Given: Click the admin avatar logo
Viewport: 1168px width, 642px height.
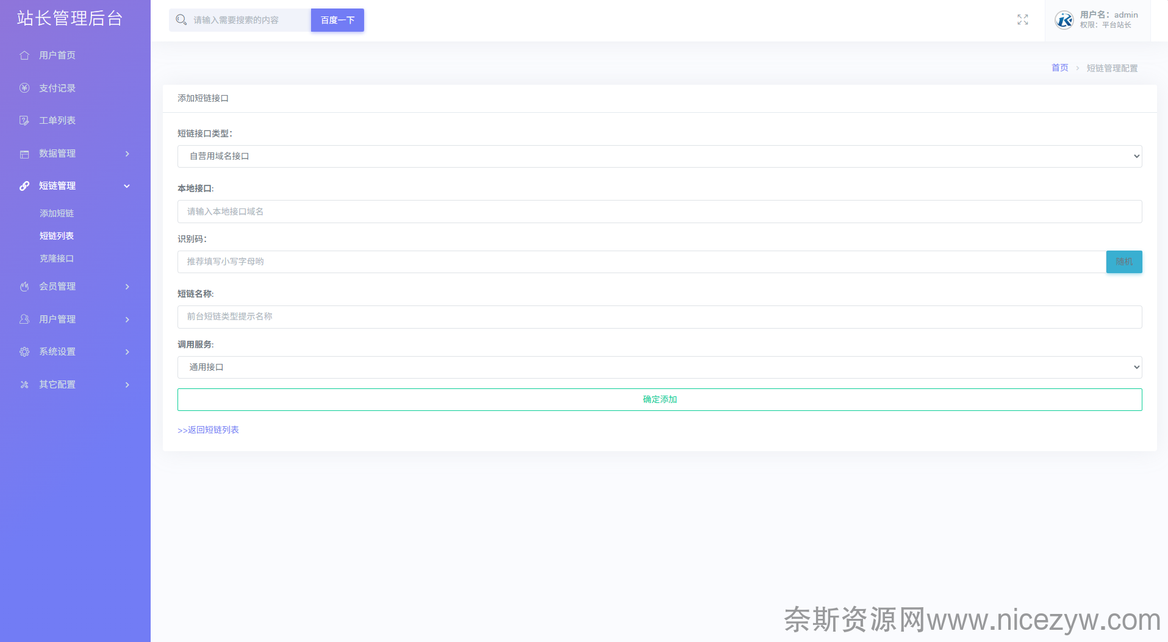Looking at the screenshot, I should tap(1064, 20).
